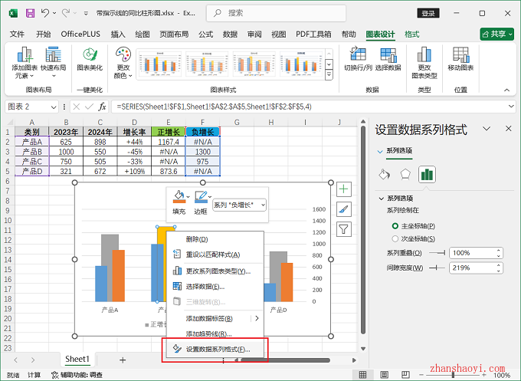Screen dimensions: 521x381
Task: Click the 登录 button
Action: pos(429,13)
